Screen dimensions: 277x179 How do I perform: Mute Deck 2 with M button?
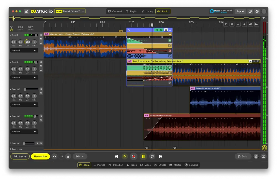(41, 66)
